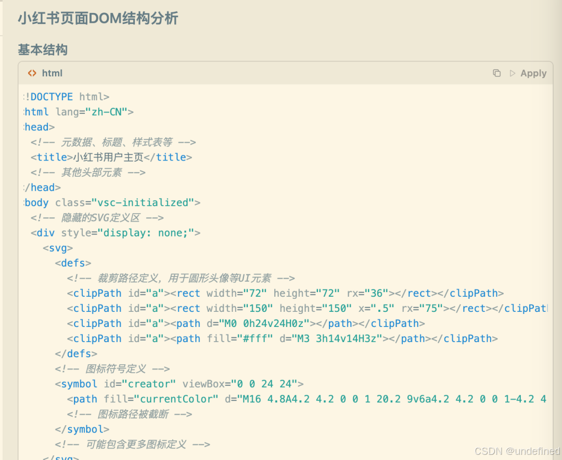This screenshot has height=460, width=562.
Task: Click the path fill="currentColor" line
Action: coord(307,399)
